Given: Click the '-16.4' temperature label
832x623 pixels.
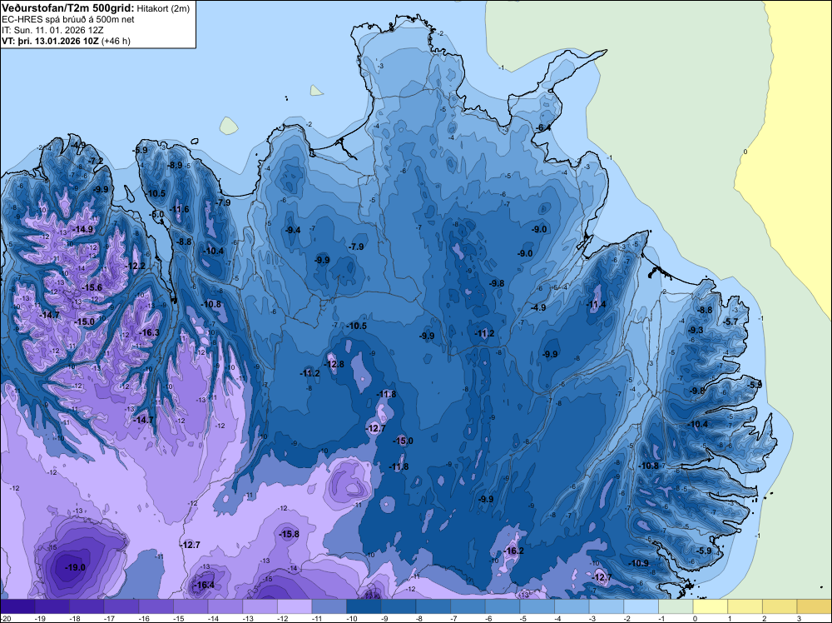Looking at the screenshot, I should [205, 585].
